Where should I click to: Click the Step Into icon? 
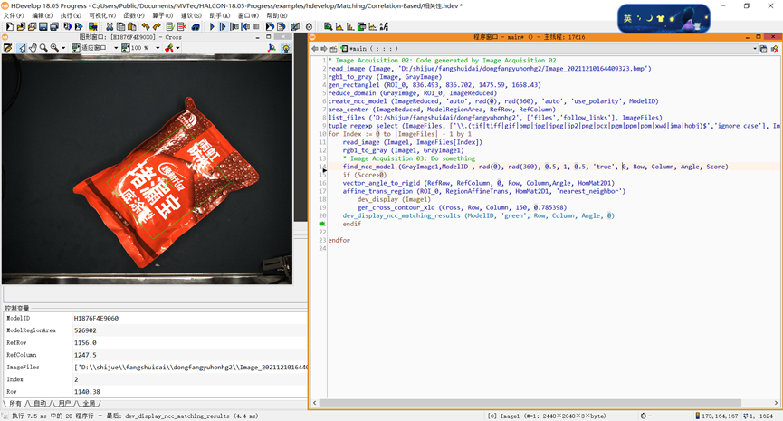tap(234, 26)
